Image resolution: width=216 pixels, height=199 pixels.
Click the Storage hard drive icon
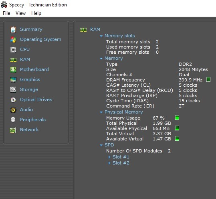[x=13, y=89]
